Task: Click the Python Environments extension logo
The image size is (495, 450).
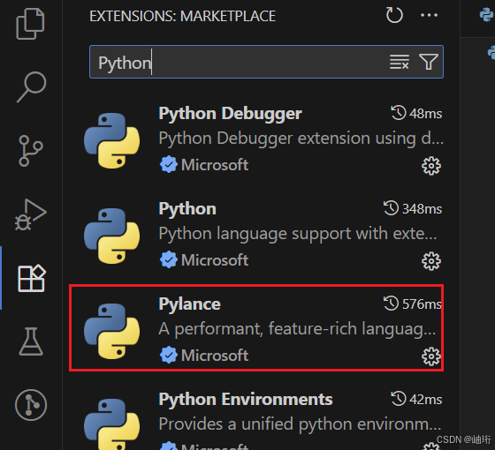Action: [x=111, y=424]
